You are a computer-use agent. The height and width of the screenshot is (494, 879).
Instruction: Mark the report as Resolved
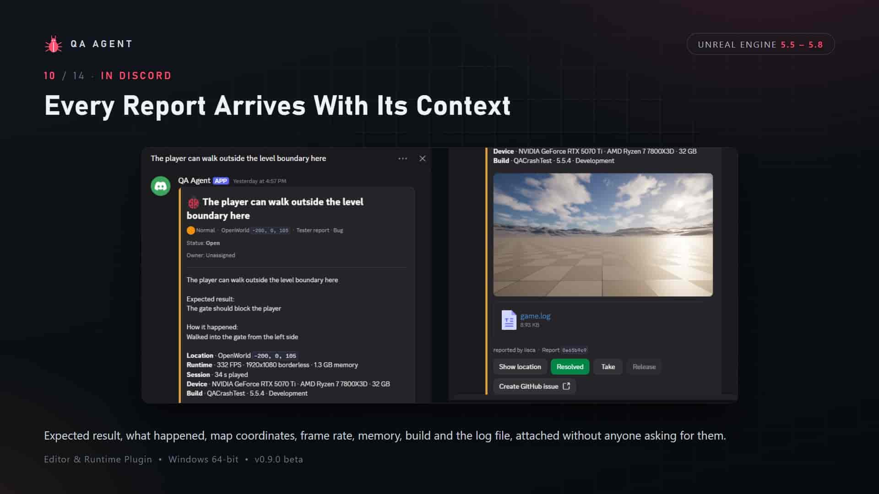(570, 367)
